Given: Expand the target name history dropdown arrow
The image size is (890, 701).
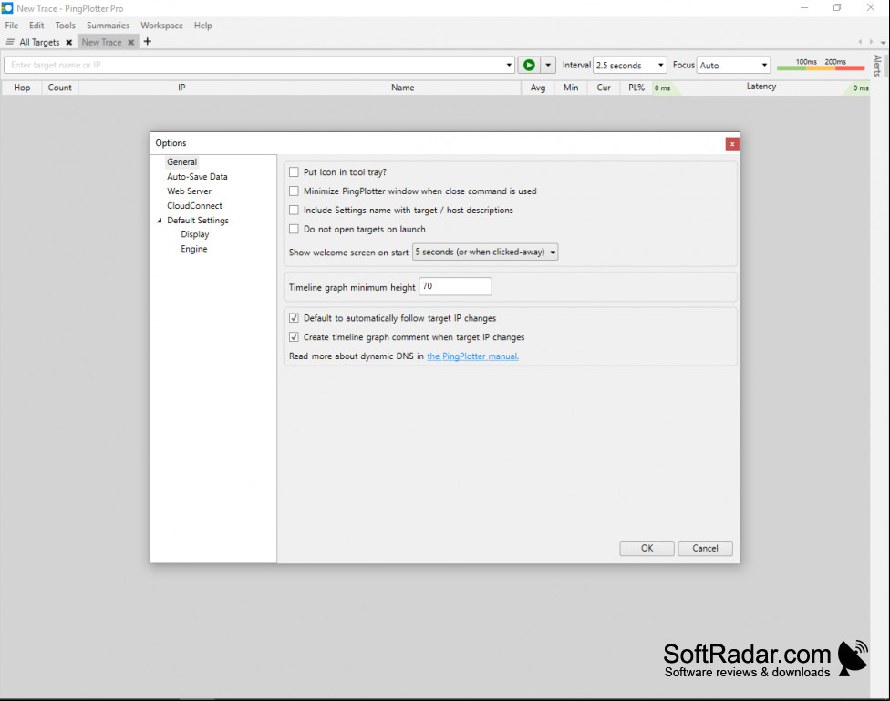Looking at the screenshot, I should [x=509, y=66].
